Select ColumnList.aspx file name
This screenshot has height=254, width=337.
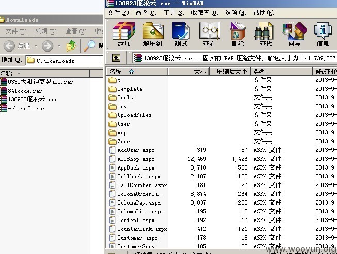coord(140,212)
